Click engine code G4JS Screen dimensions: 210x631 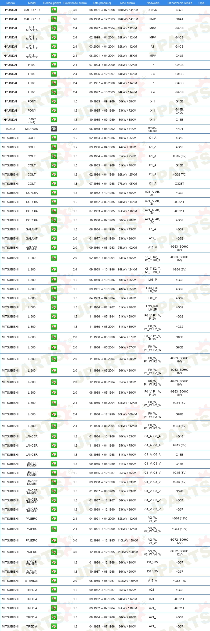click(179, 56)
